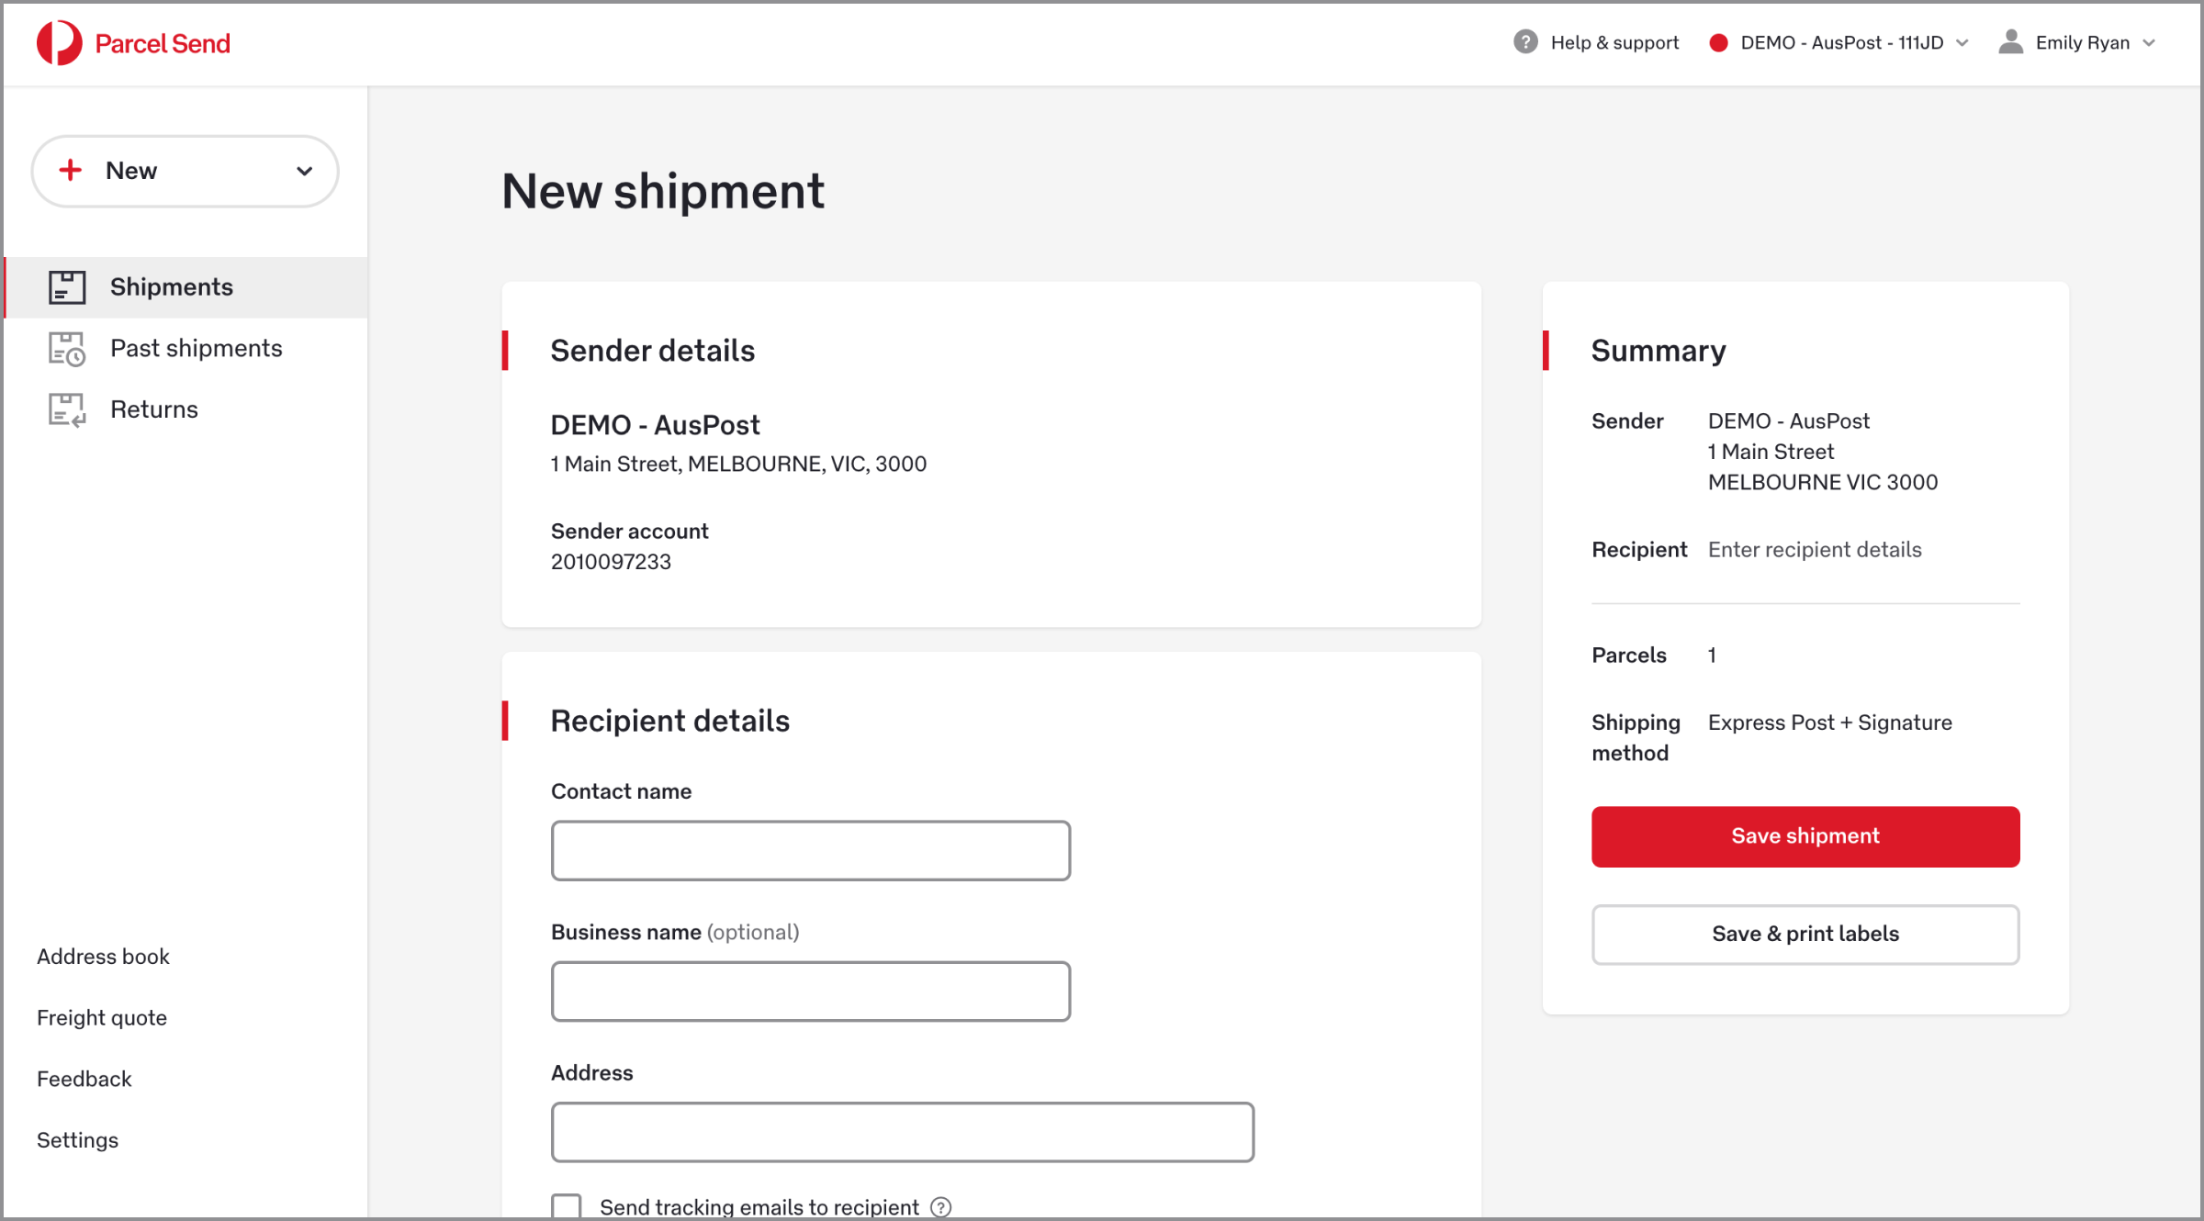The width and height of the screenshot is (2204, 1221).
Task: Focus the Business name field
Action: [811, 991]
